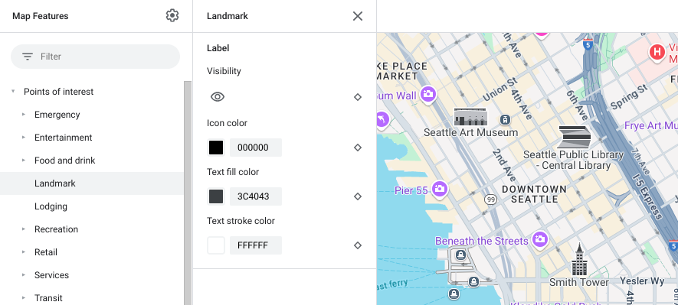Click Pier 55 camera pin

pos(440,189)
